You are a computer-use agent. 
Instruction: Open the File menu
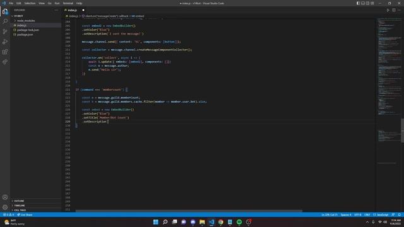click(11, 3)
